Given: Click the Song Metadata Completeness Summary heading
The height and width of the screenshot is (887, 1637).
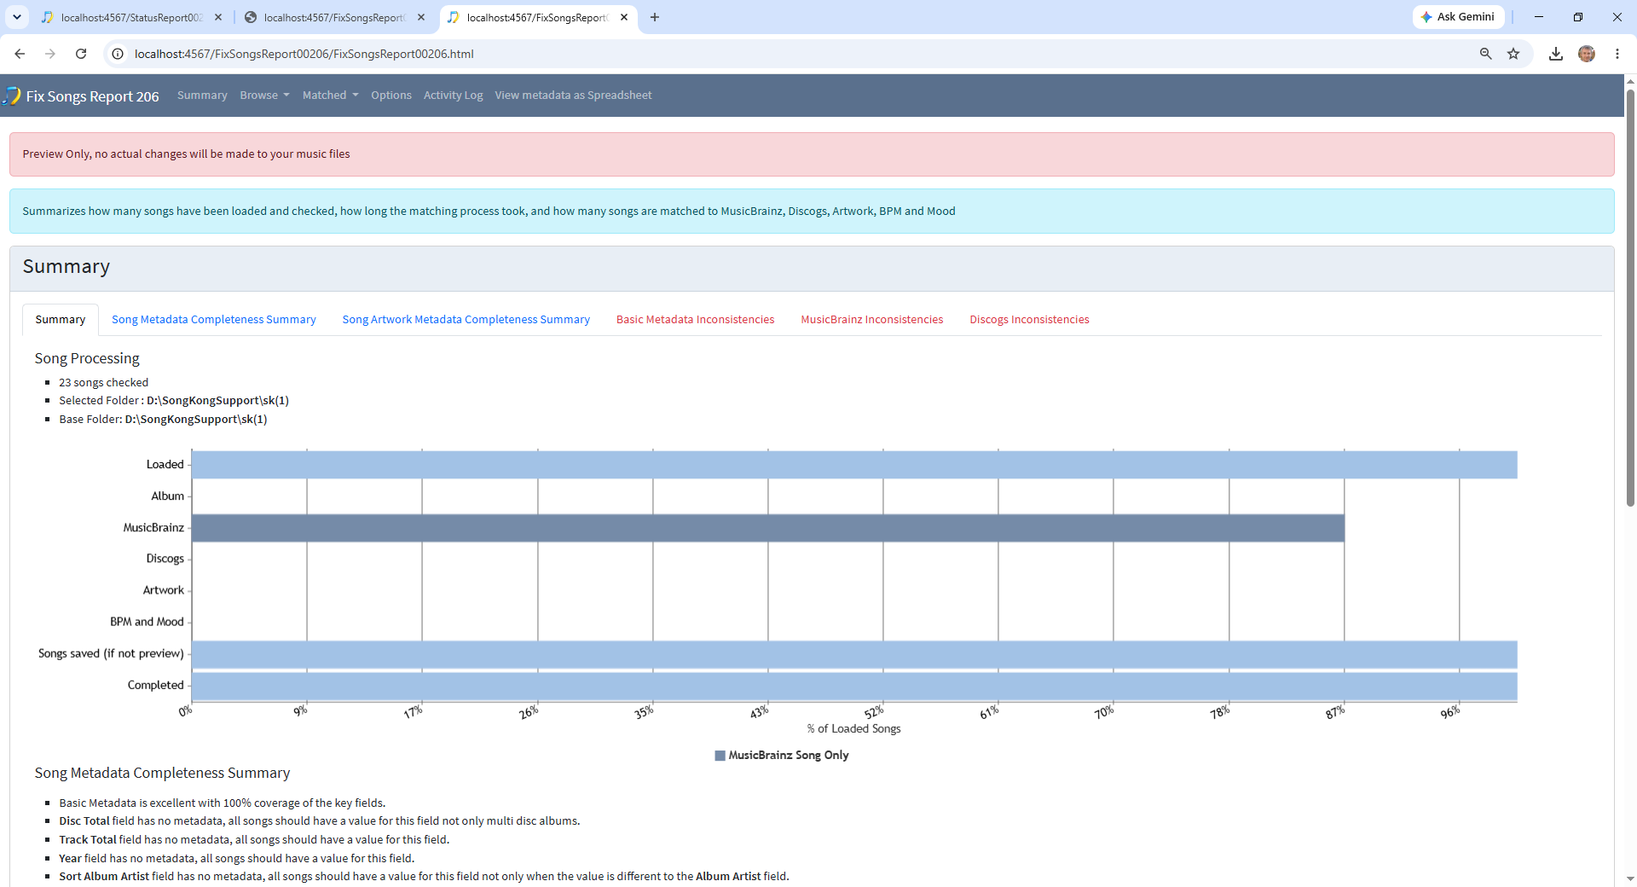Looking at the screenshot, I should 162,773.
